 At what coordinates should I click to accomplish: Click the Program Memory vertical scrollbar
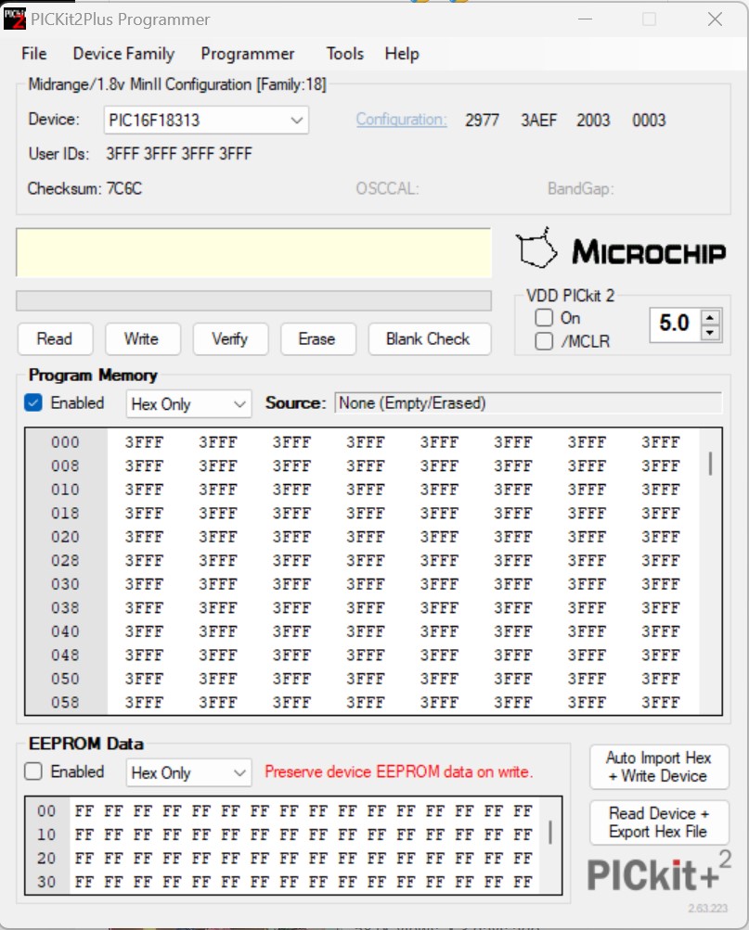click(710, 570)
